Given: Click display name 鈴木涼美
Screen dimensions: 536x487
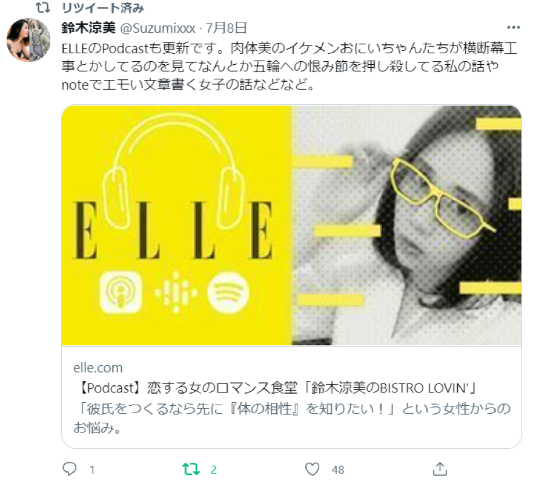Looking at the screenshot, I should click(88, 28).
